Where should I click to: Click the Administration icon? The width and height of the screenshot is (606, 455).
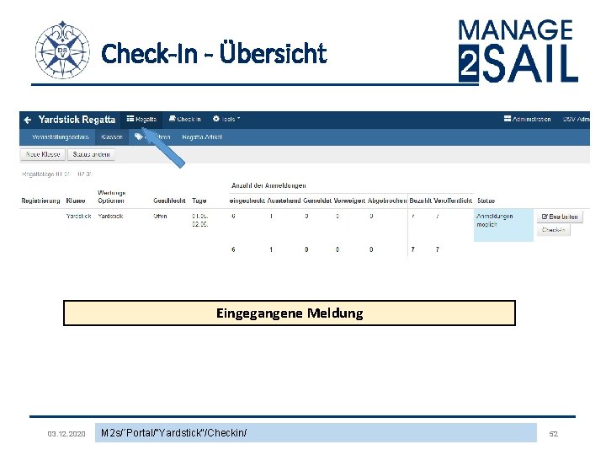(508, 119)
